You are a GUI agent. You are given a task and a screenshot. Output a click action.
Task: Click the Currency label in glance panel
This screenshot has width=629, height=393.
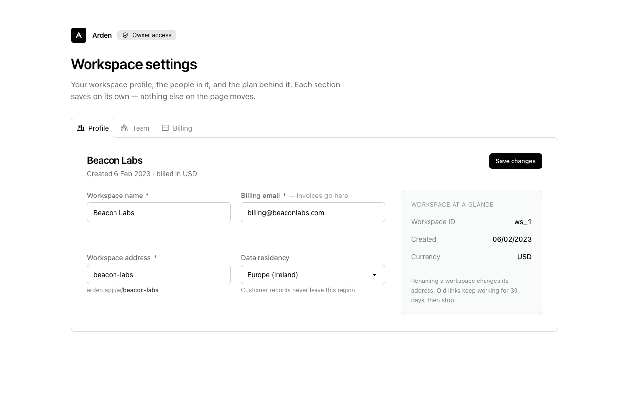tap(426, 257)
